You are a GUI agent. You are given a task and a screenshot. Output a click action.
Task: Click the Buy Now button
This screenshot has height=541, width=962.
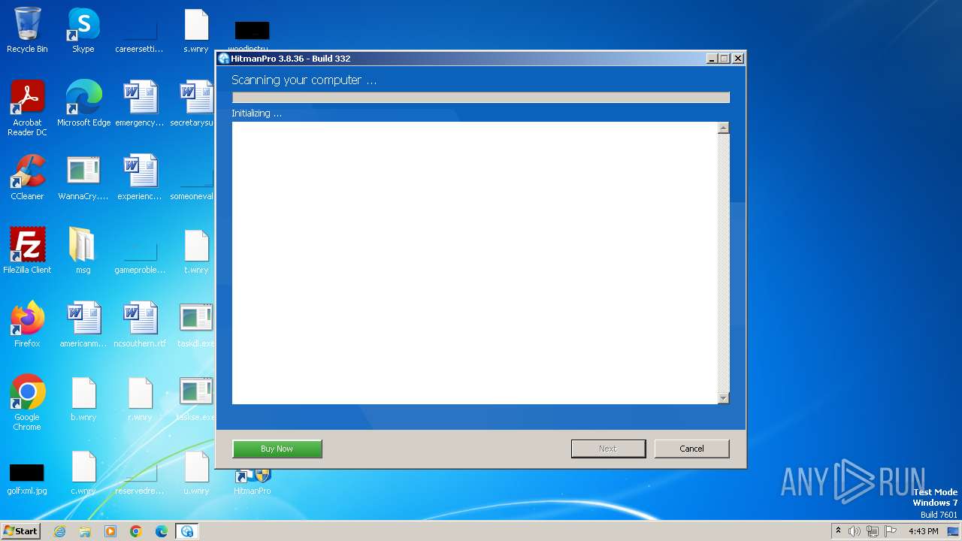click(x=277, y=449)
